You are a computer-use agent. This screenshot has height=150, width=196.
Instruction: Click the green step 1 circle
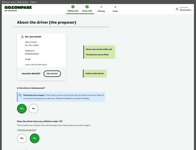73,7
